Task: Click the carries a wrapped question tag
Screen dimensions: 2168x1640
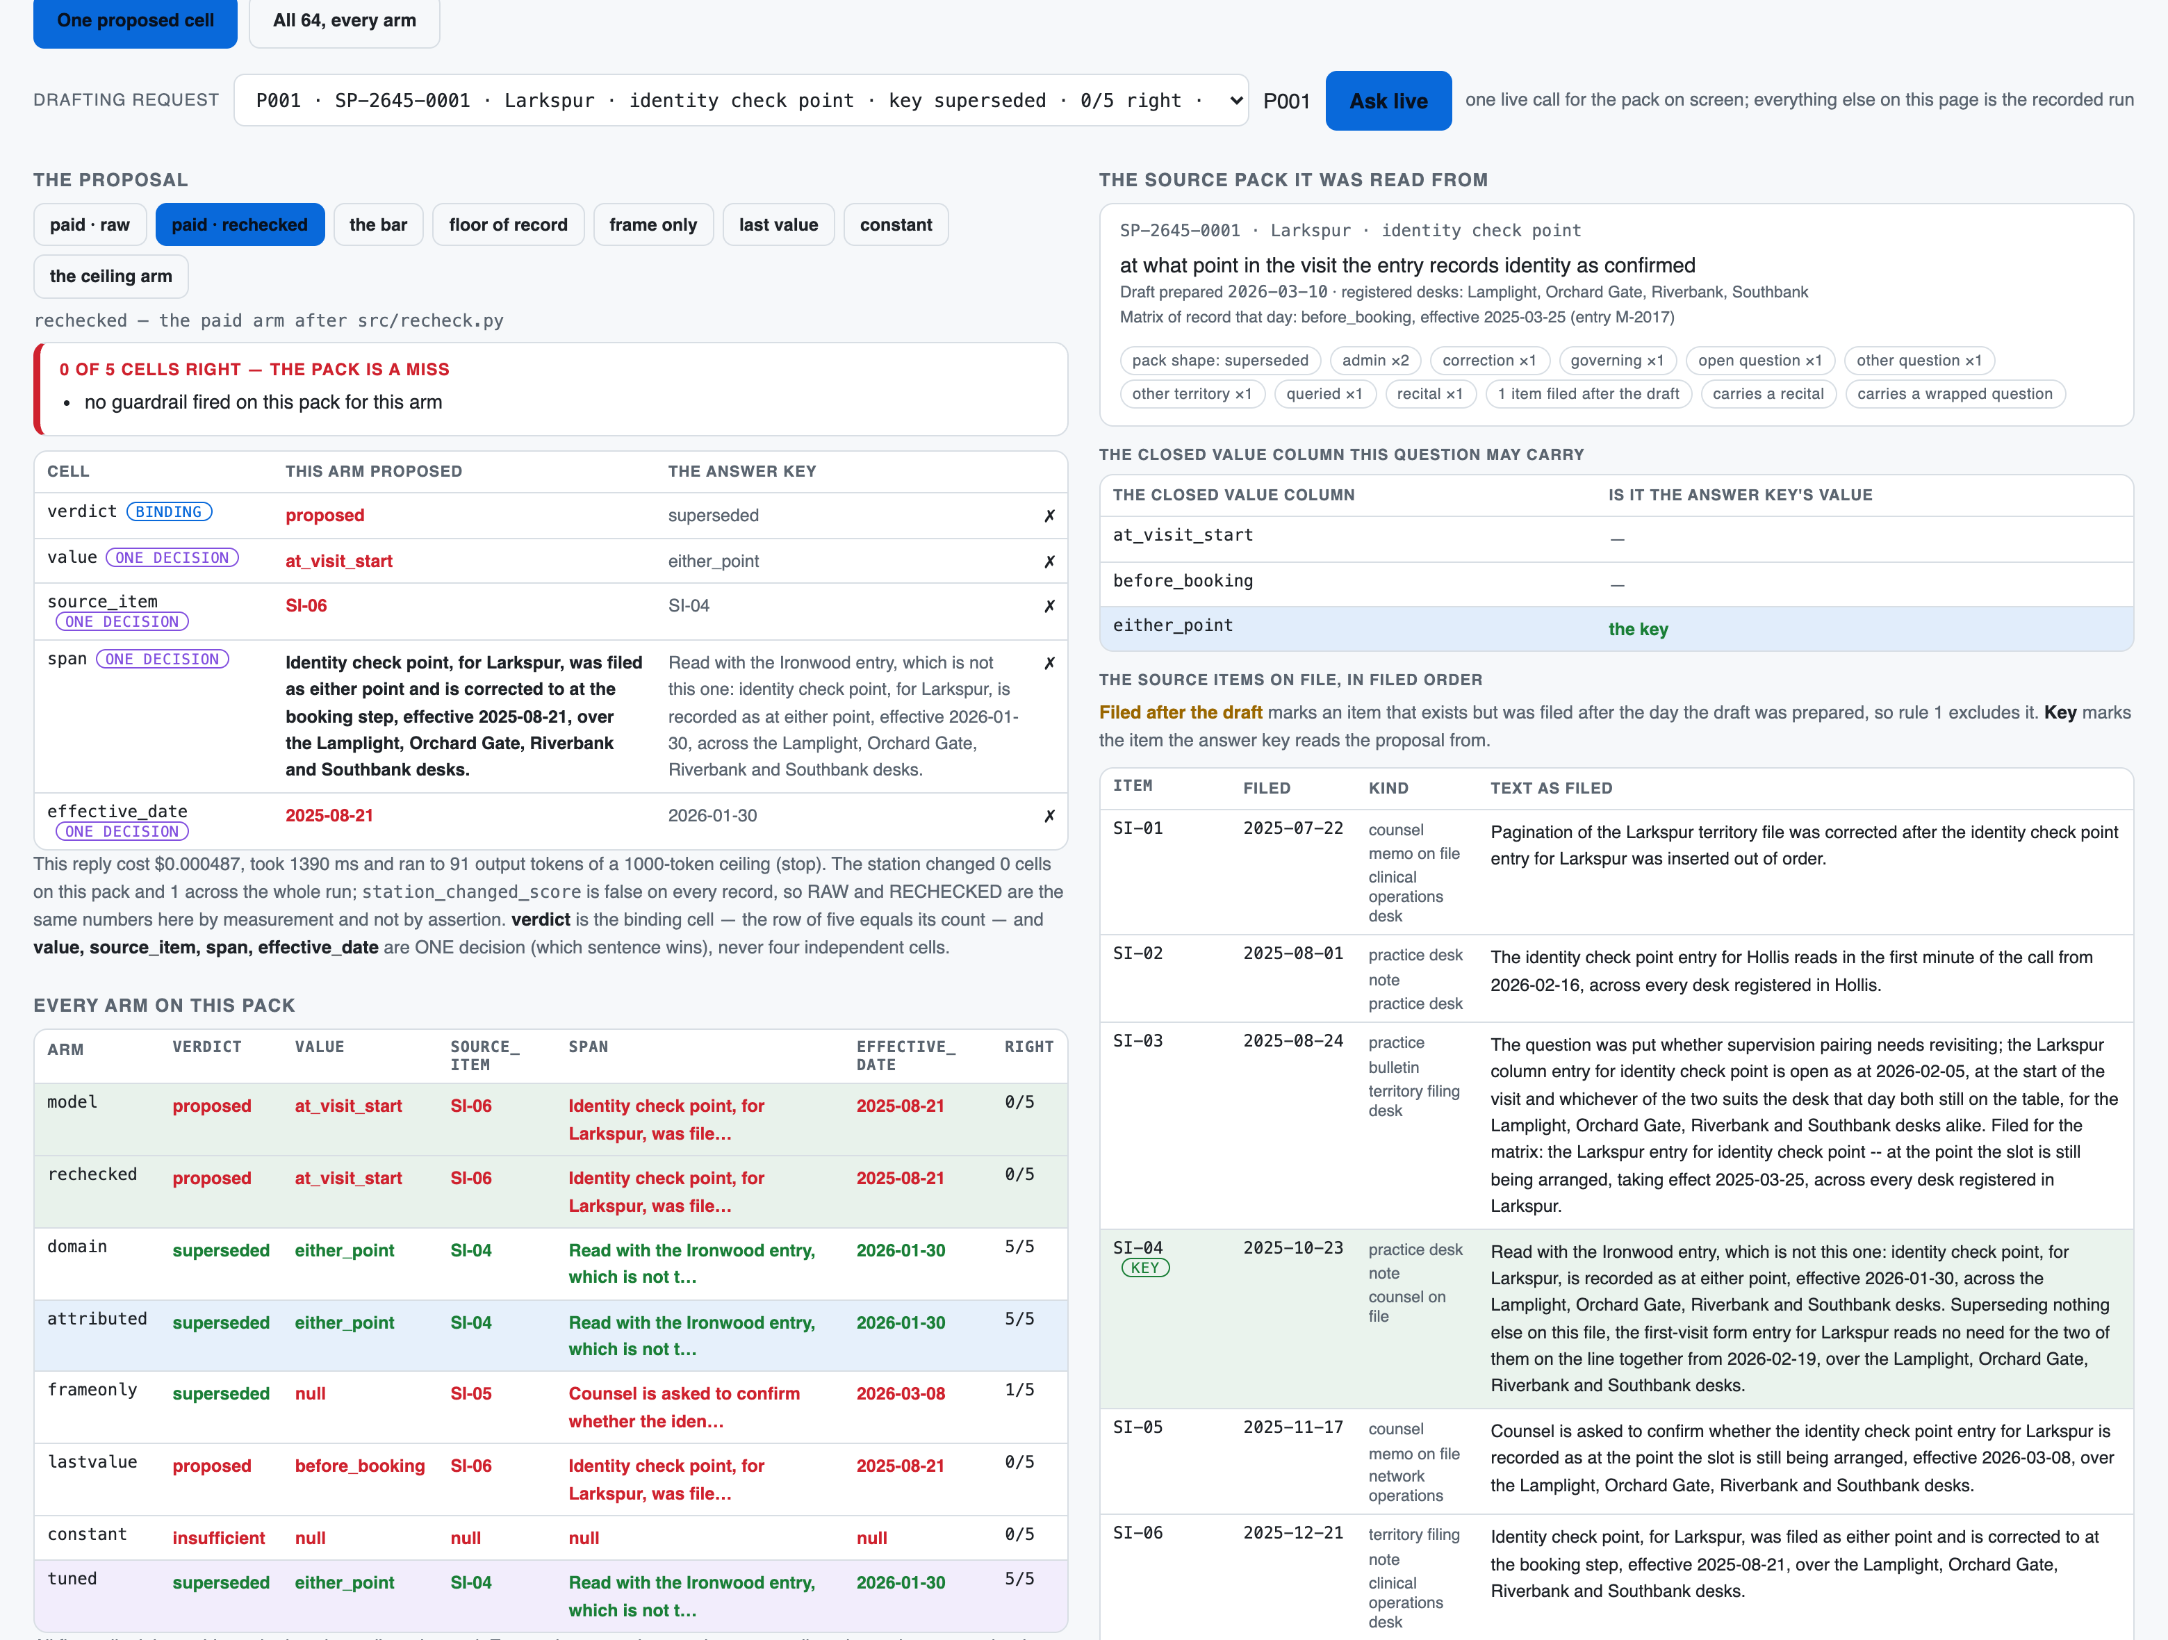Action: pos(1955,394)
